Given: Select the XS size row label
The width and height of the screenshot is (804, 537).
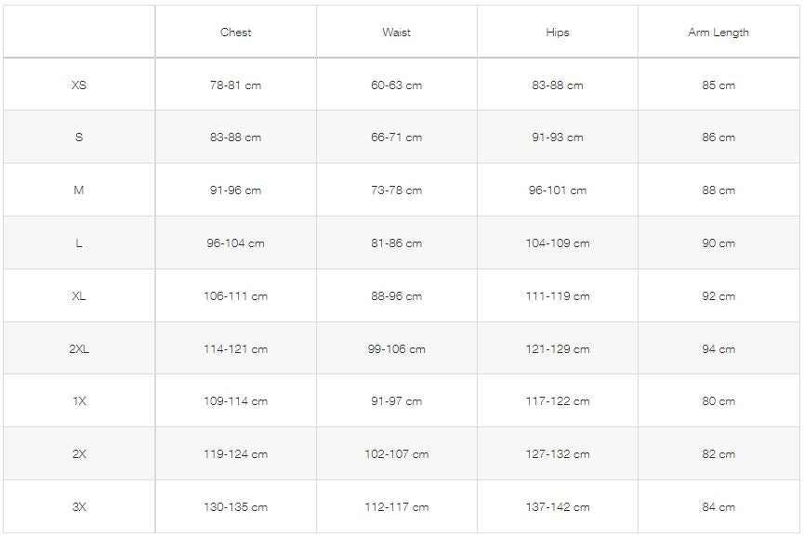Looking at the screenshot, I should click(79, 85).
